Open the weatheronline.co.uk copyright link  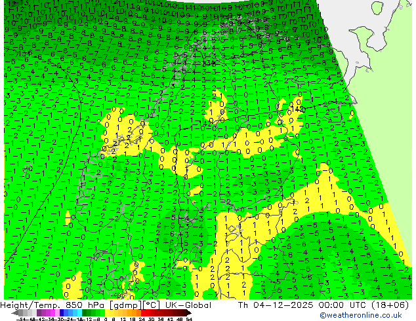click(361, 315)
